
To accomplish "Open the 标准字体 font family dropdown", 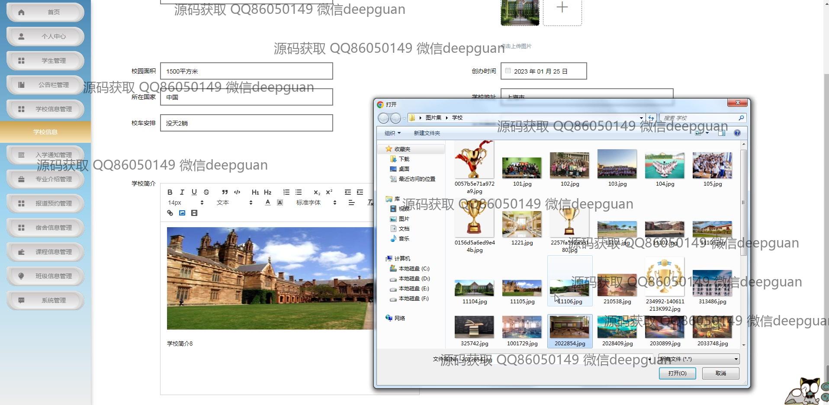I will pyautogui.click(x=316, y=202).
